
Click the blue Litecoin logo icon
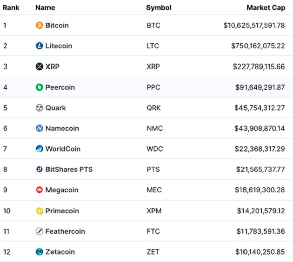point(40,46)
